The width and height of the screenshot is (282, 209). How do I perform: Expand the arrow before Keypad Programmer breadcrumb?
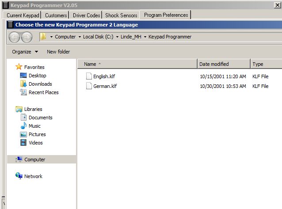145,37
